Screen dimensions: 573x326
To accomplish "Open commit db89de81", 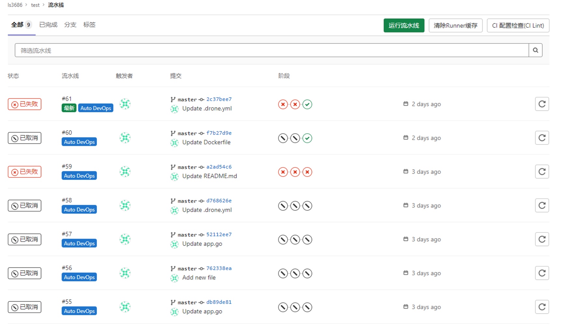I will 219,302.
